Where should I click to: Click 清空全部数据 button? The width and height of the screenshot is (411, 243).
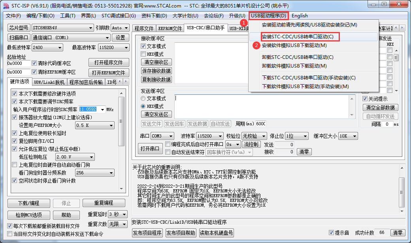[380, 107]
